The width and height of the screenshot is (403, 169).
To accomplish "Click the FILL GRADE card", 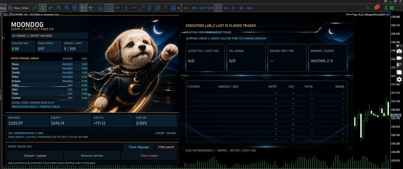I will [246, 57].
